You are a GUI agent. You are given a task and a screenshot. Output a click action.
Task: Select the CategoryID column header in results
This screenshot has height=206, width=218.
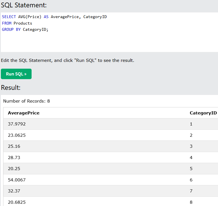point(203,113)
